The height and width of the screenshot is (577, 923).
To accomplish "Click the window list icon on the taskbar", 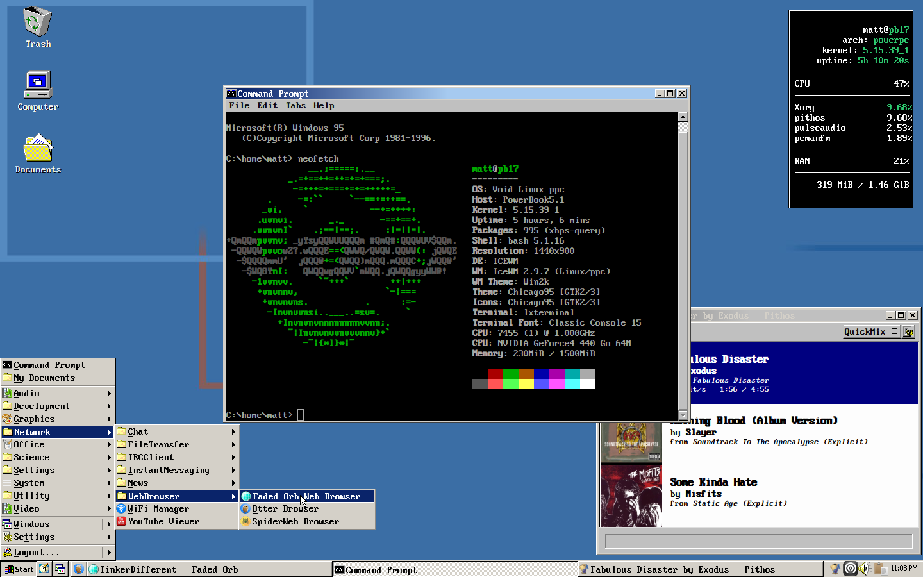I will click(x=60, y=569).
